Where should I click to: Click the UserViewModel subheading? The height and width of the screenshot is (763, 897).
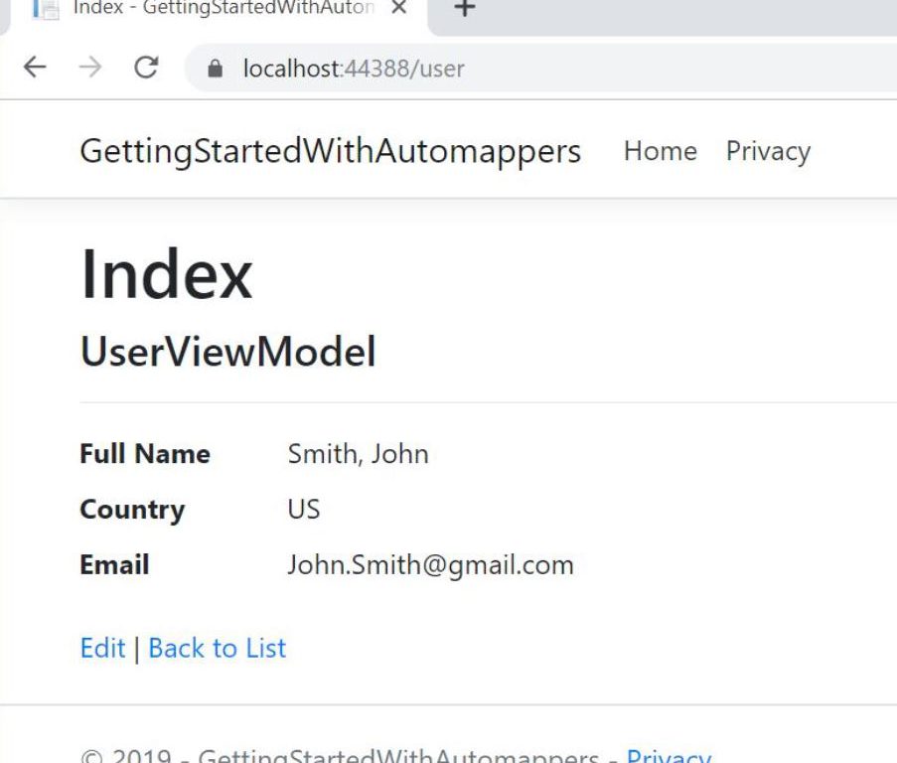point(227,352)
